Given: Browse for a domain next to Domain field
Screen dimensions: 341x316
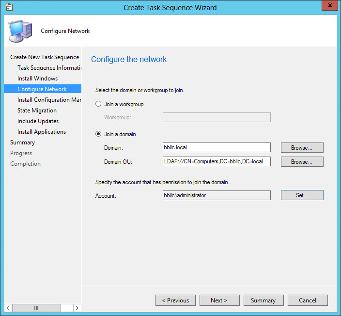Looking at the screenshot, I should click(302, 147).
